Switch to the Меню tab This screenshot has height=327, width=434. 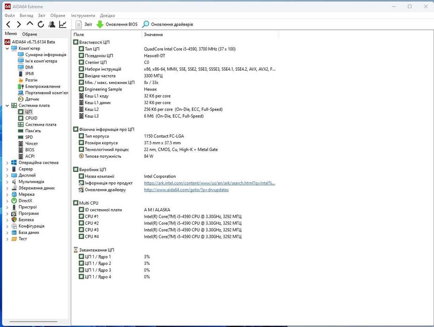pyautogui.click(x=11, y=34)
